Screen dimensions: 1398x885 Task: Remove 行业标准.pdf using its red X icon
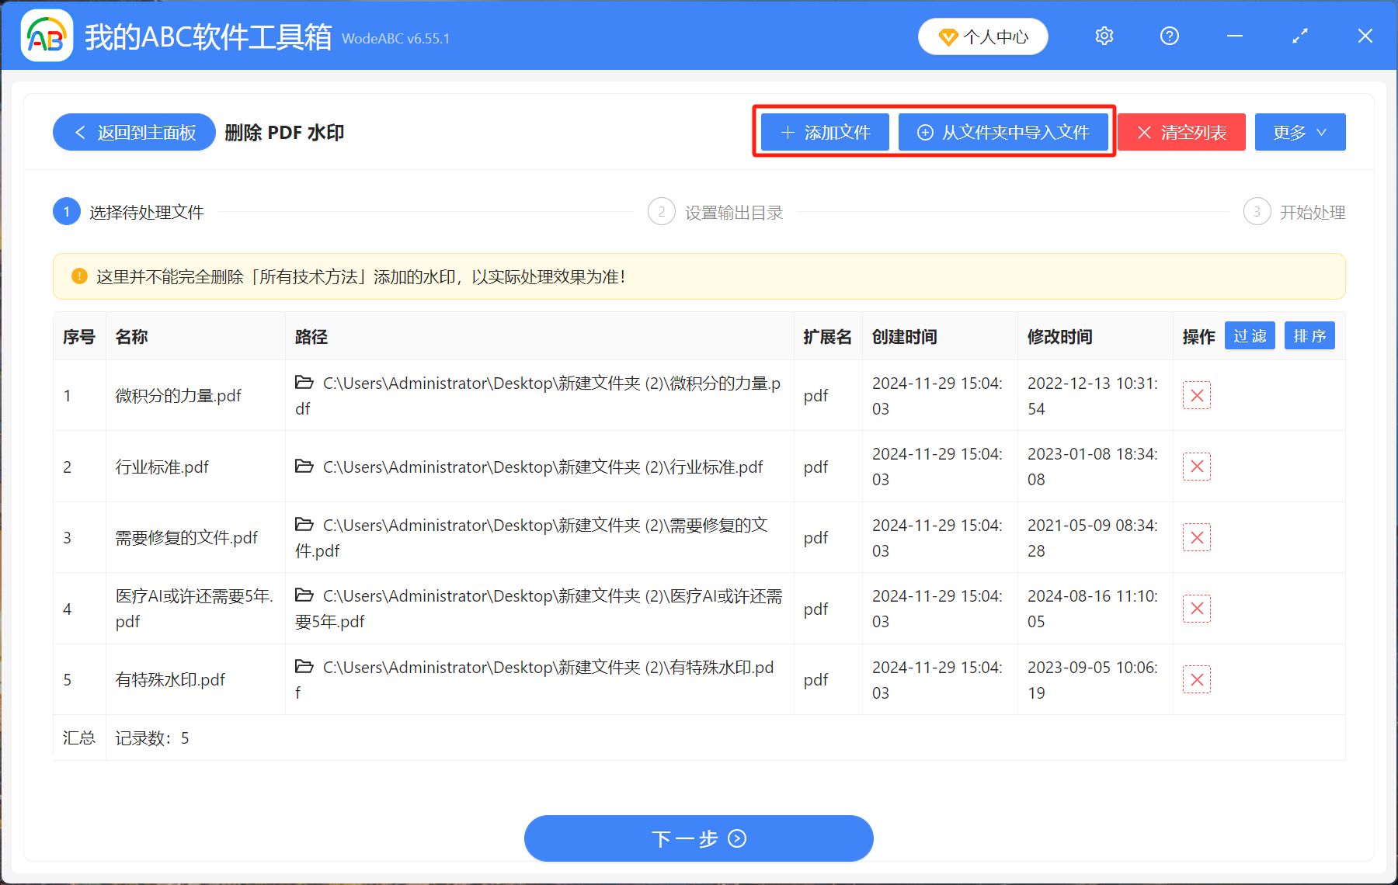click(1196, 467)
